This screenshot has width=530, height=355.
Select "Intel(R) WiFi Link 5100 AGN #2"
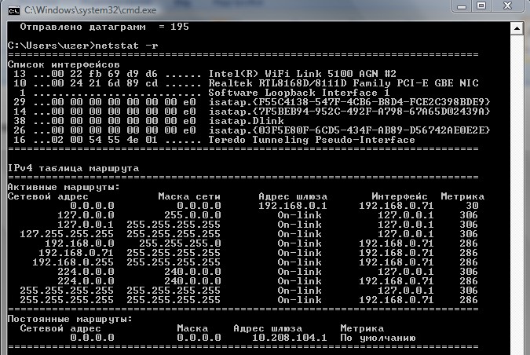(x=302, y=74)
